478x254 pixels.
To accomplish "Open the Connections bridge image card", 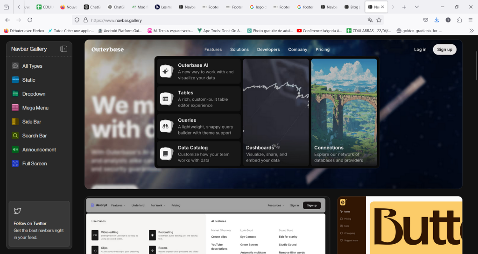I will 344,112.
